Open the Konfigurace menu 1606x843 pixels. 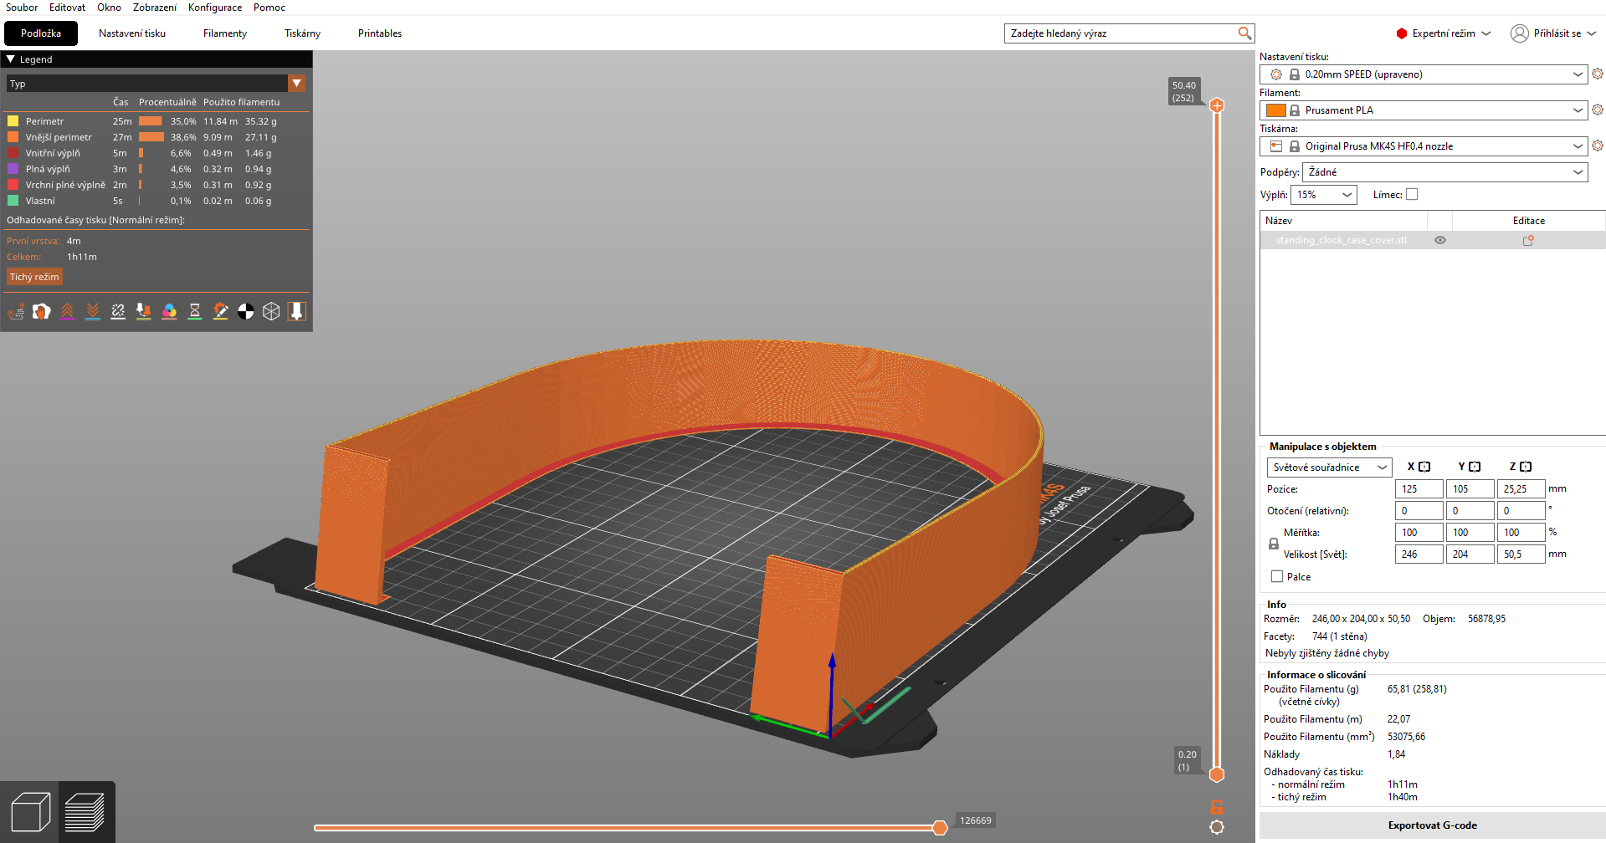(x=215, y=8)
